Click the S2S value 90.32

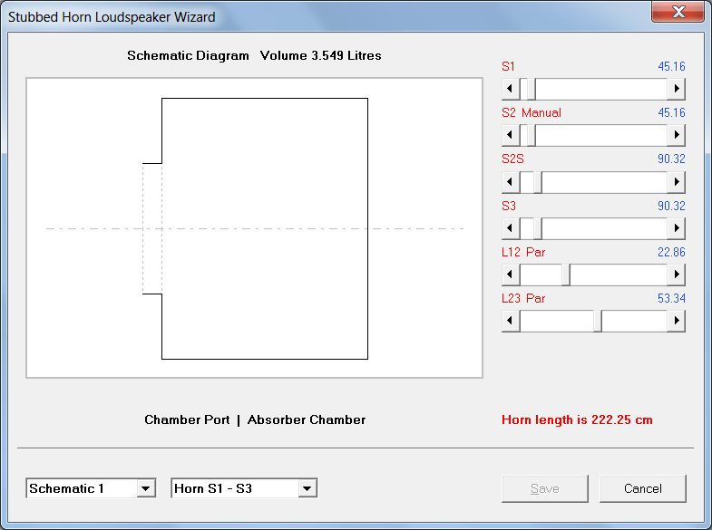point(671,159)
